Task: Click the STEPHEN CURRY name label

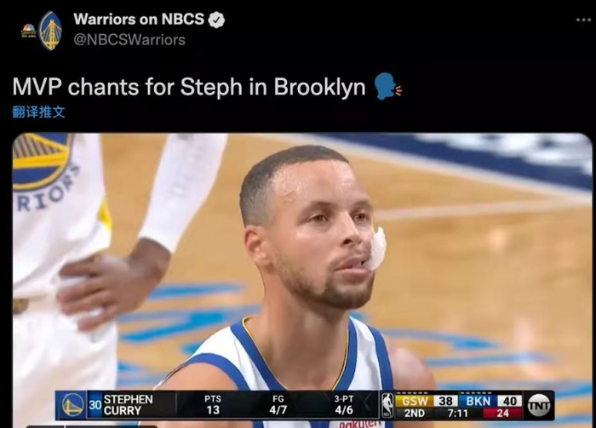Action: pos(129,405)
